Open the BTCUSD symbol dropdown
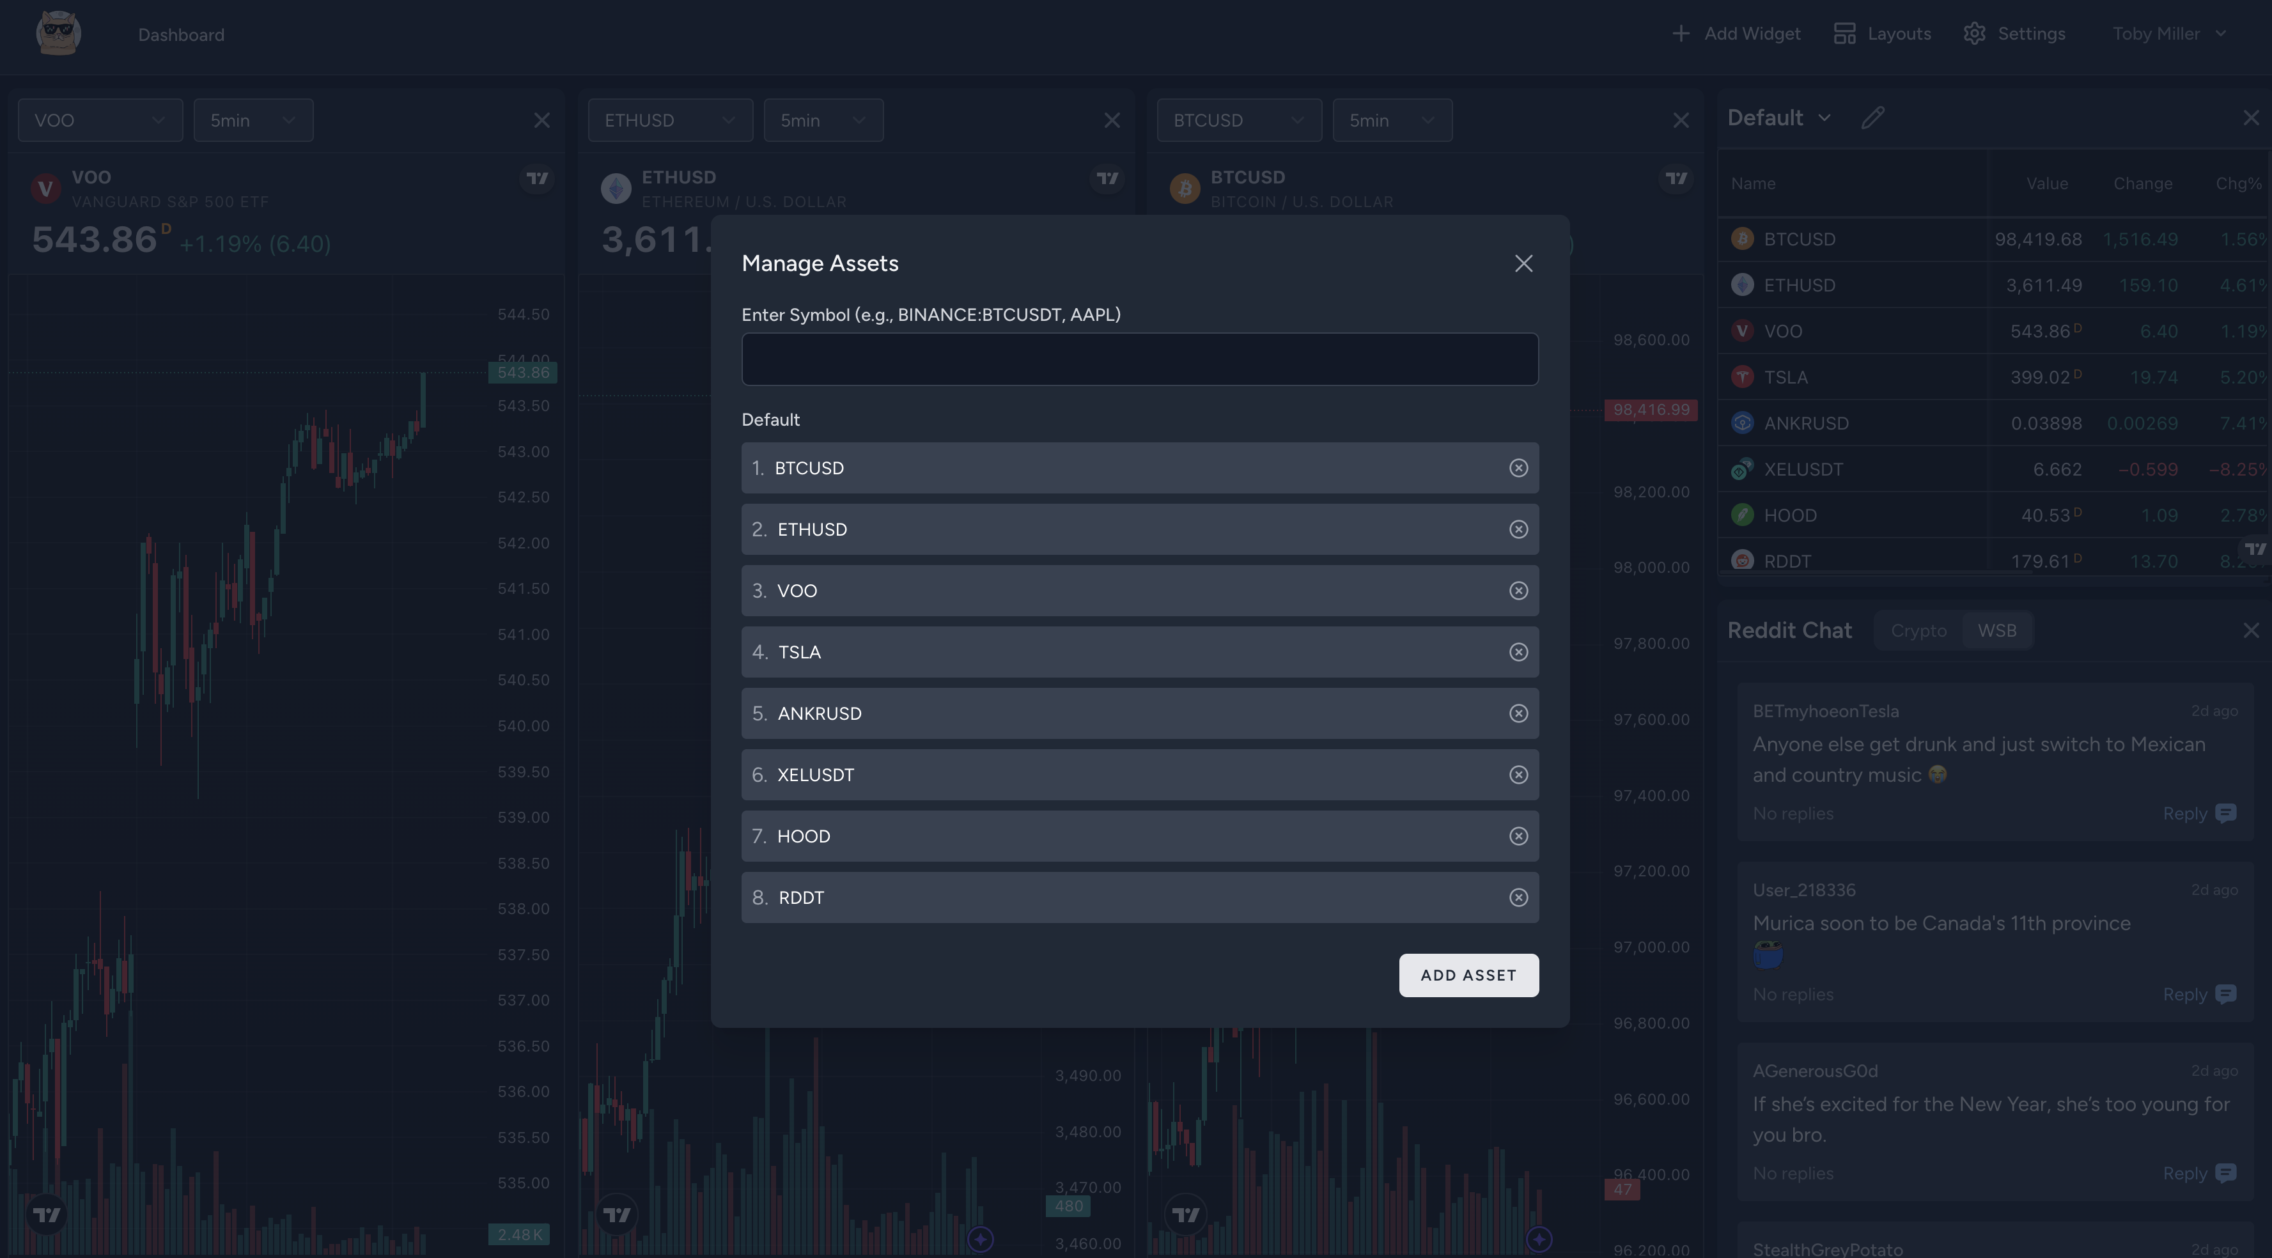This screenshot has height=1258, width=2272. [x=1239, y=120]
